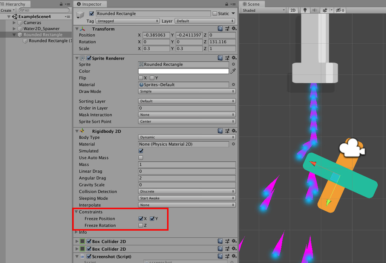The width and height of the screenshot is (386, 263).
Task: Expand the Cameras hierarchy item
Action: tap(14, 23)
